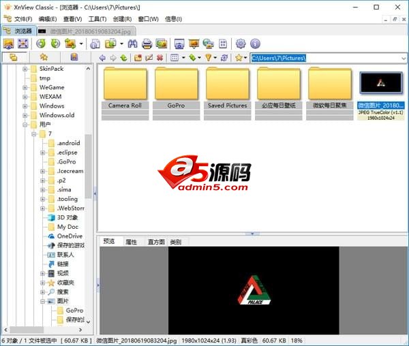This screenshot has height=346, width=409.
Task: Switch to the favorites panel tab
Action: [44, 57]
